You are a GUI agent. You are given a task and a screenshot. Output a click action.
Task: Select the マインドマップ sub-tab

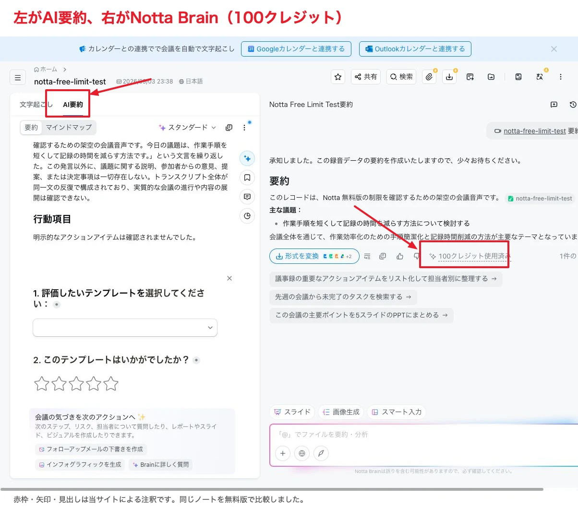pyautogui.click(x=69, y=127)
